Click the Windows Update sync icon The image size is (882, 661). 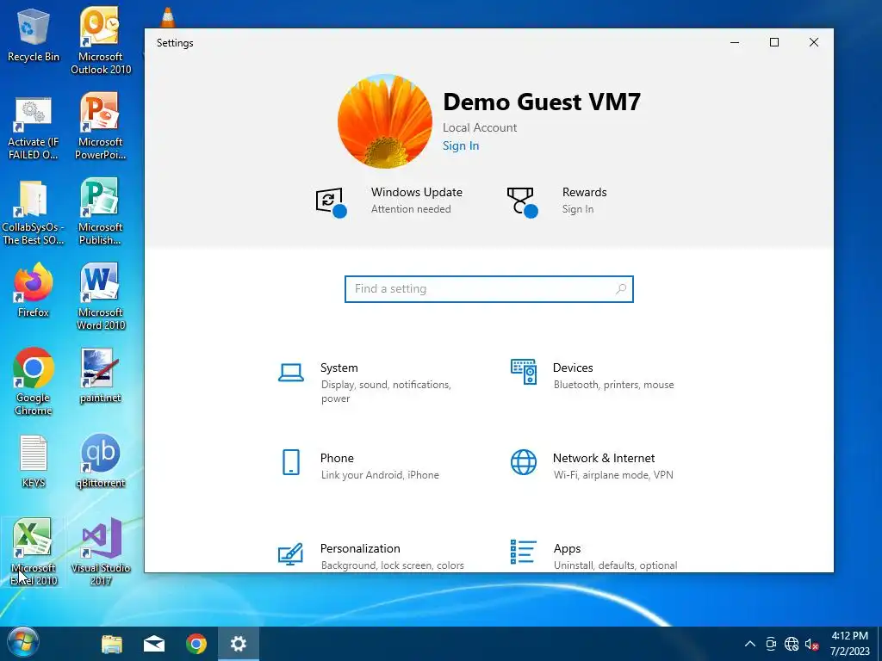click(331, 201)
